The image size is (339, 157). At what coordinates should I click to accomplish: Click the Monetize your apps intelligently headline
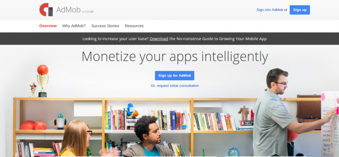point(175,57)
